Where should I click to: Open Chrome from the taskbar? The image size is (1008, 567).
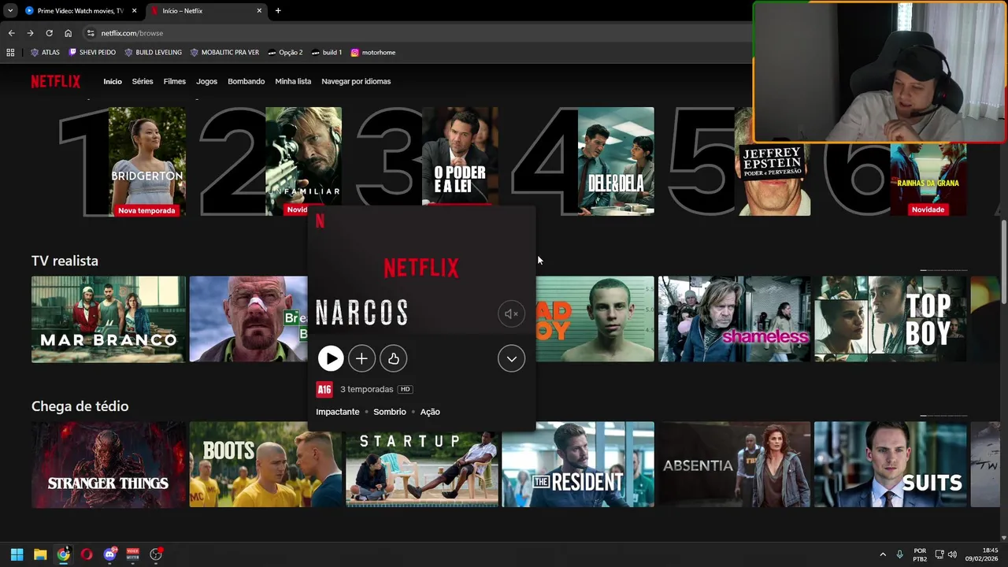click(63, 554)
